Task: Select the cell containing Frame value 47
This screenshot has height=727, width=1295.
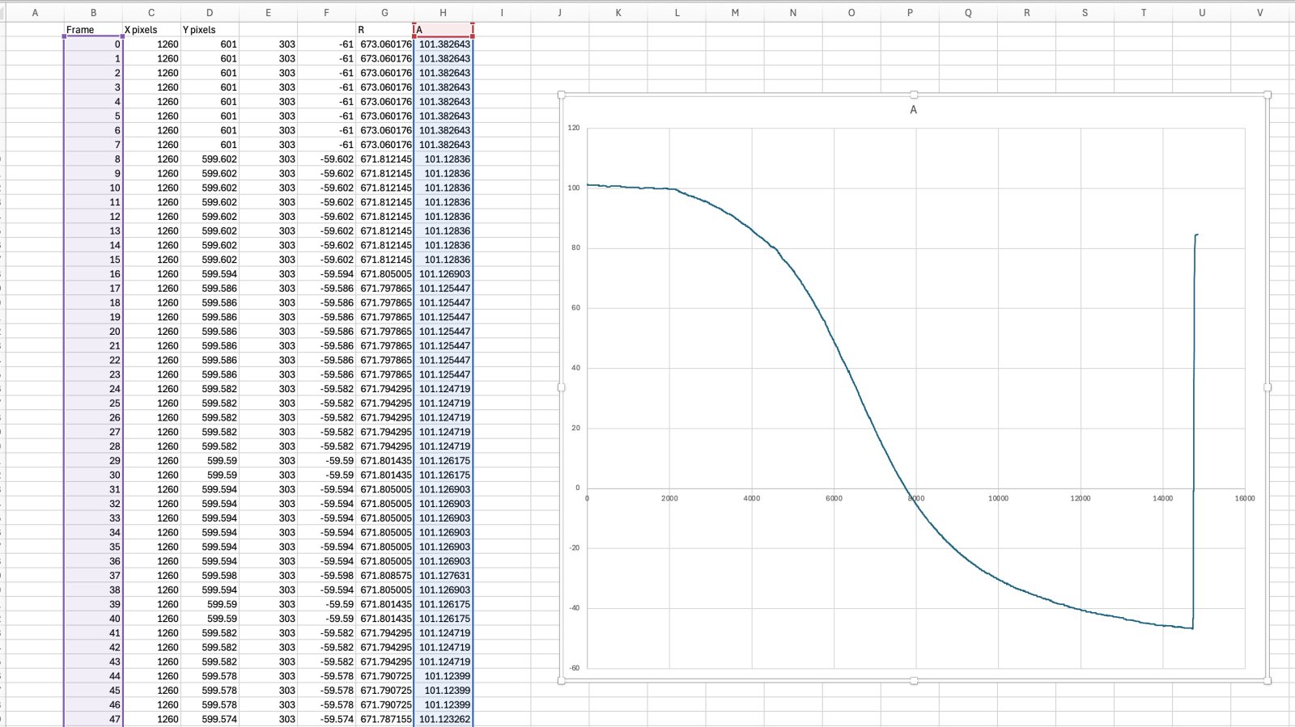Action: [x=93, y=719]
